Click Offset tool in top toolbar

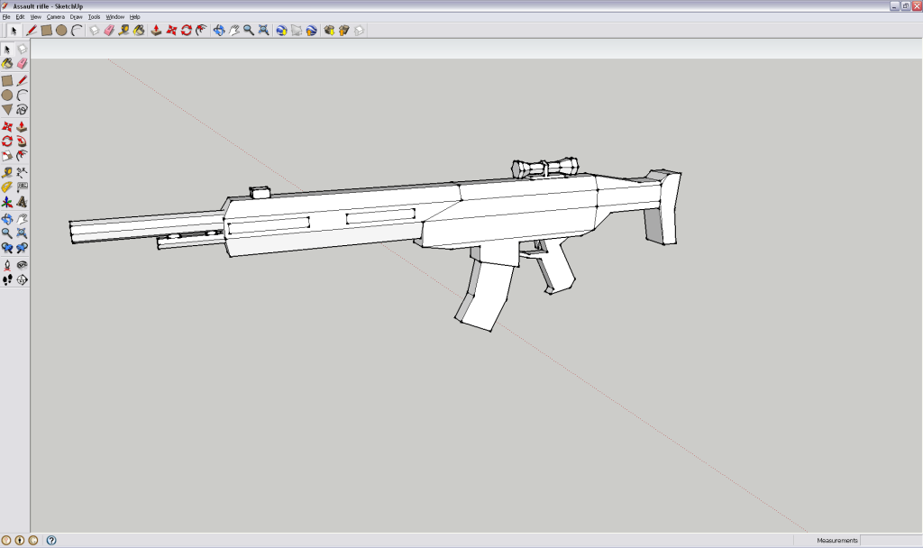pos(201,31)
